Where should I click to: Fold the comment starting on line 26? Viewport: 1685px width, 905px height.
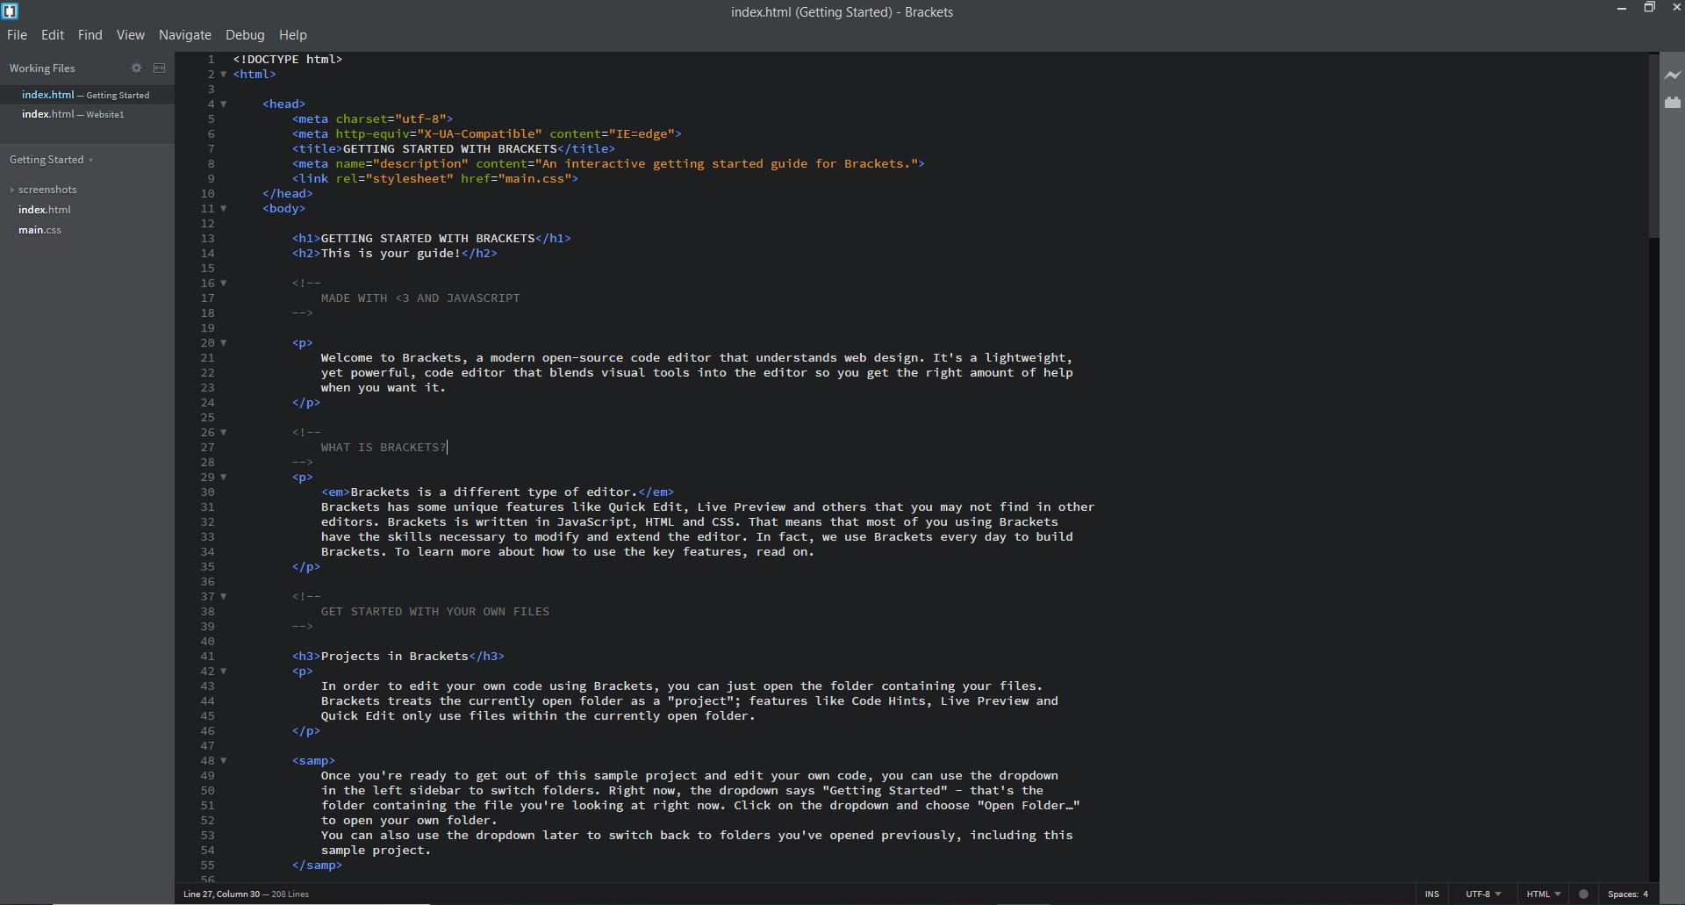(224, 433)
